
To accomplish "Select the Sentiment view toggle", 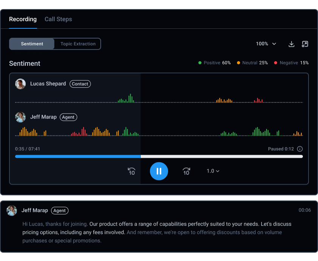I will point(32,44).
